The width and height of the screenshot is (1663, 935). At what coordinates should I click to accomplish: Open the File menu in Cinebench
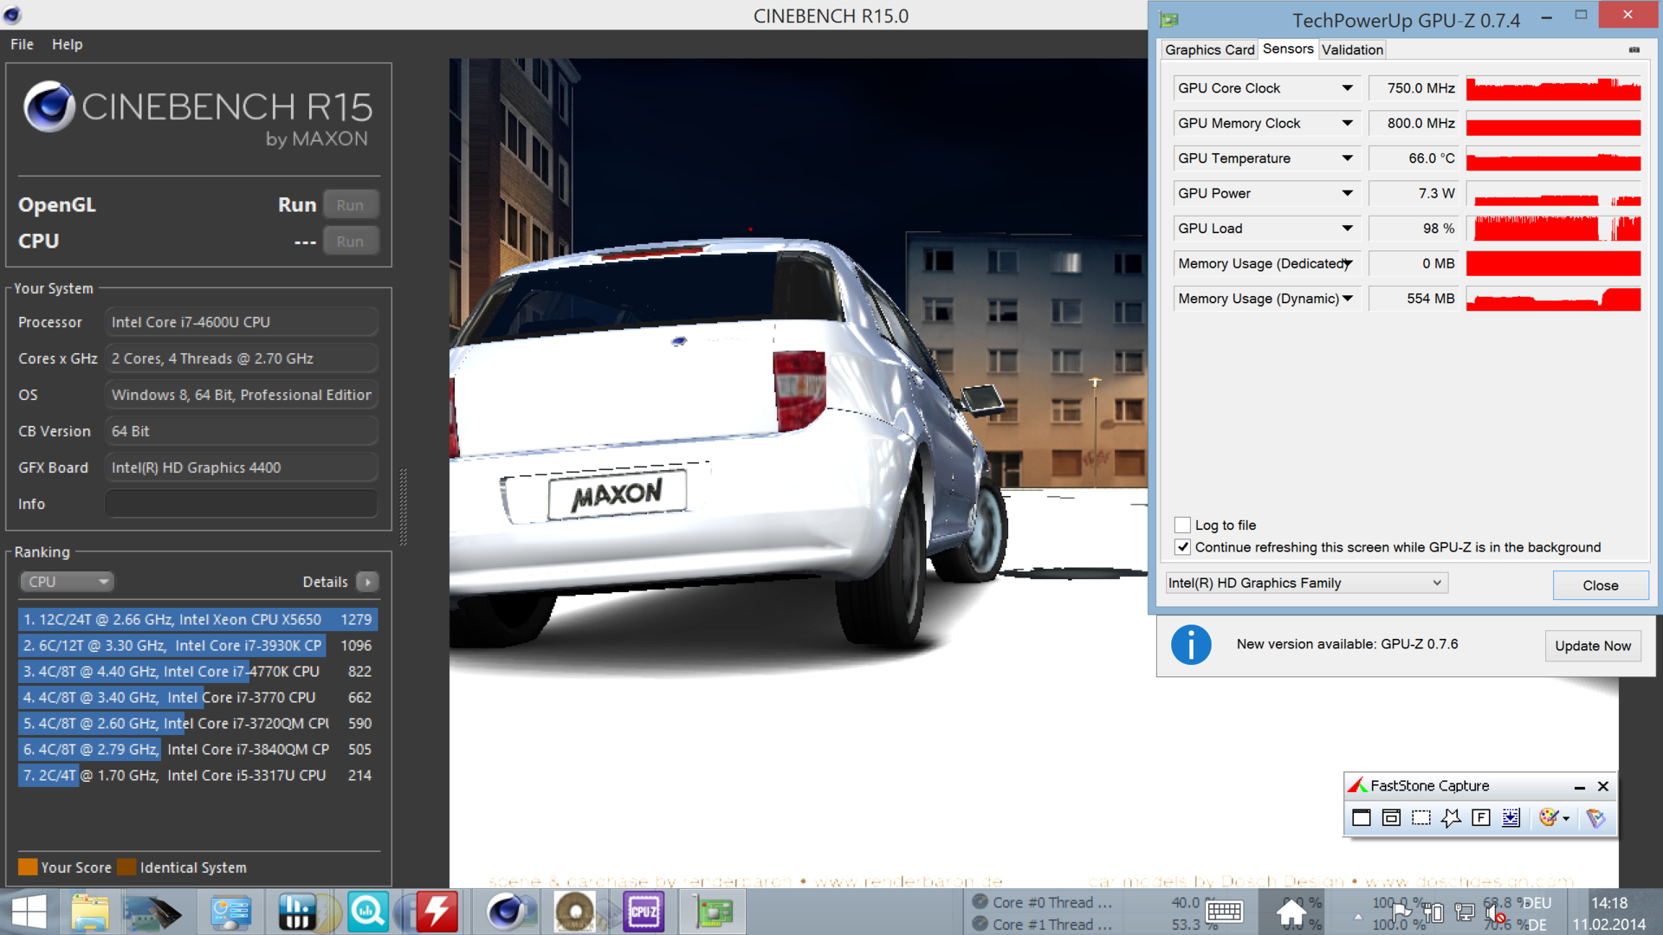coord(22,44)
